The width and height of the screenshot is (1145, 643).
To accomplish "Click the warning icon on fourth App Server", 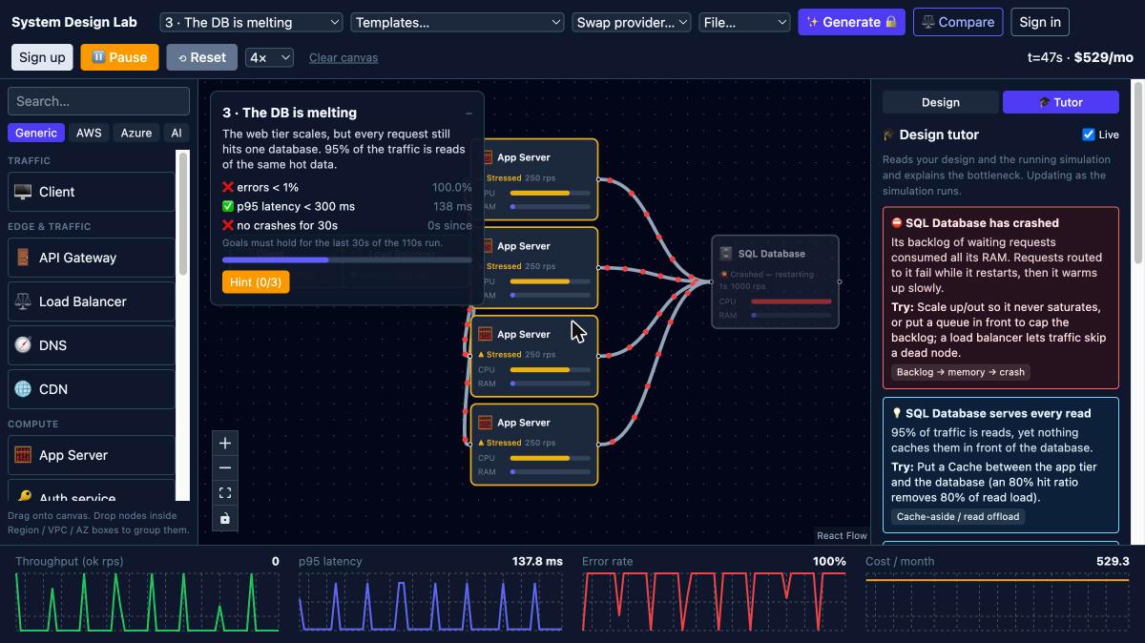I will pyautogui.click(x=481, y=443).
